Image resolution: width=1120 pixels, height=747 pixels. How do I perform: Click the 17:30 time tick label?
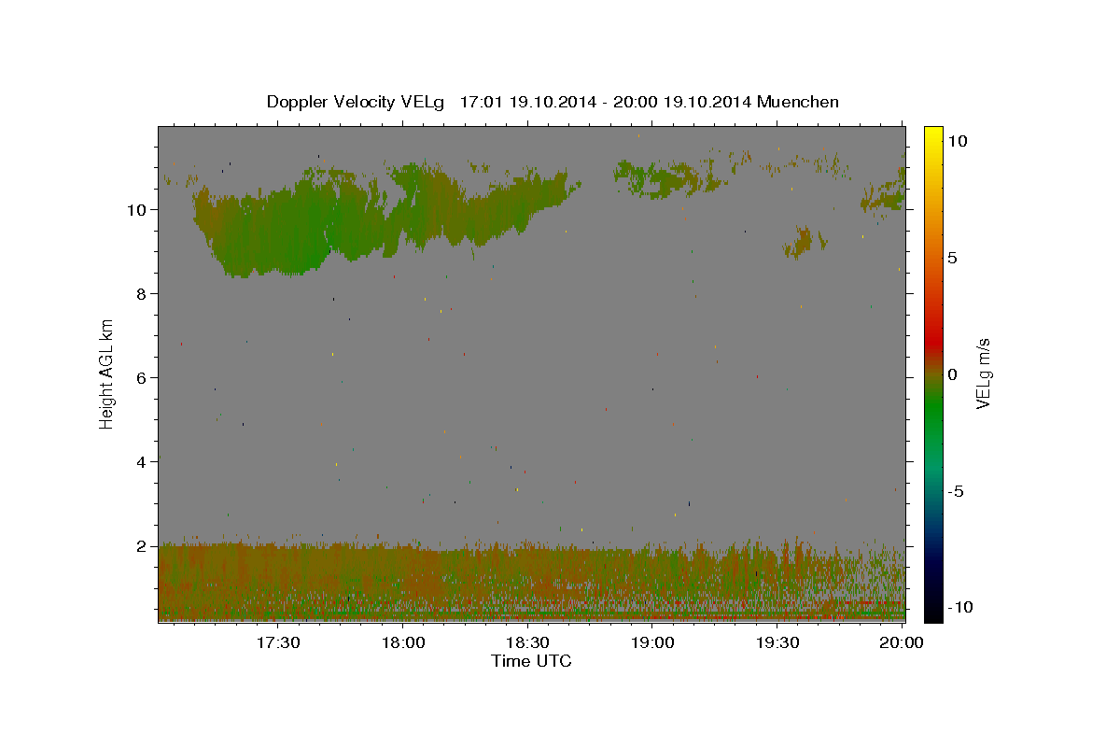click(x=278, y=643)
